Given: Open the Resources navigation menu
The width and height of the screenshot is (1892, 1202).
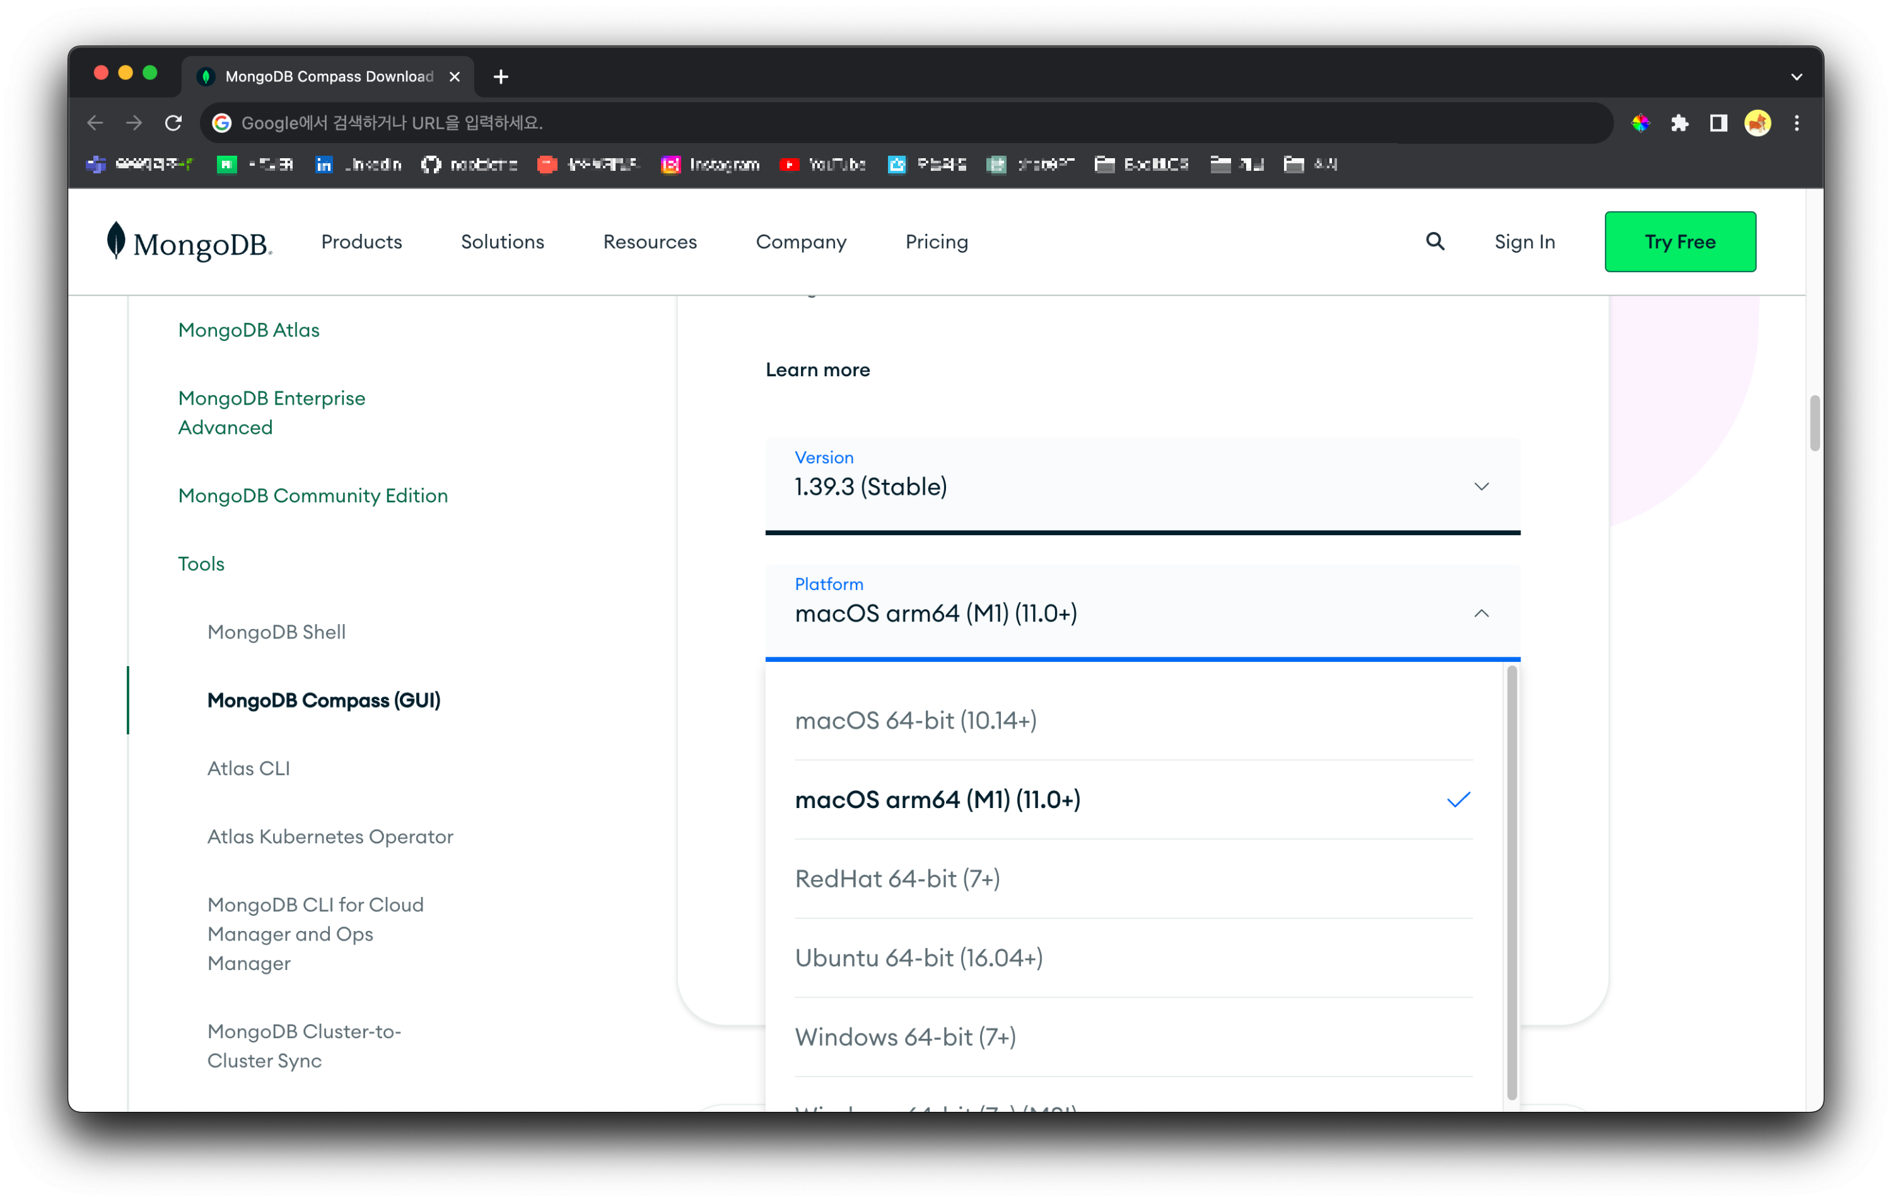Looking at the screenshot, I should (650, 242).
